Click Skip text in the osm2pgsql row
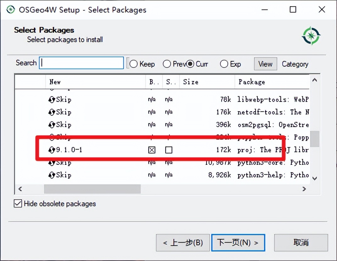The height and width of the screenshot is (261, 337). pos(64,125)
